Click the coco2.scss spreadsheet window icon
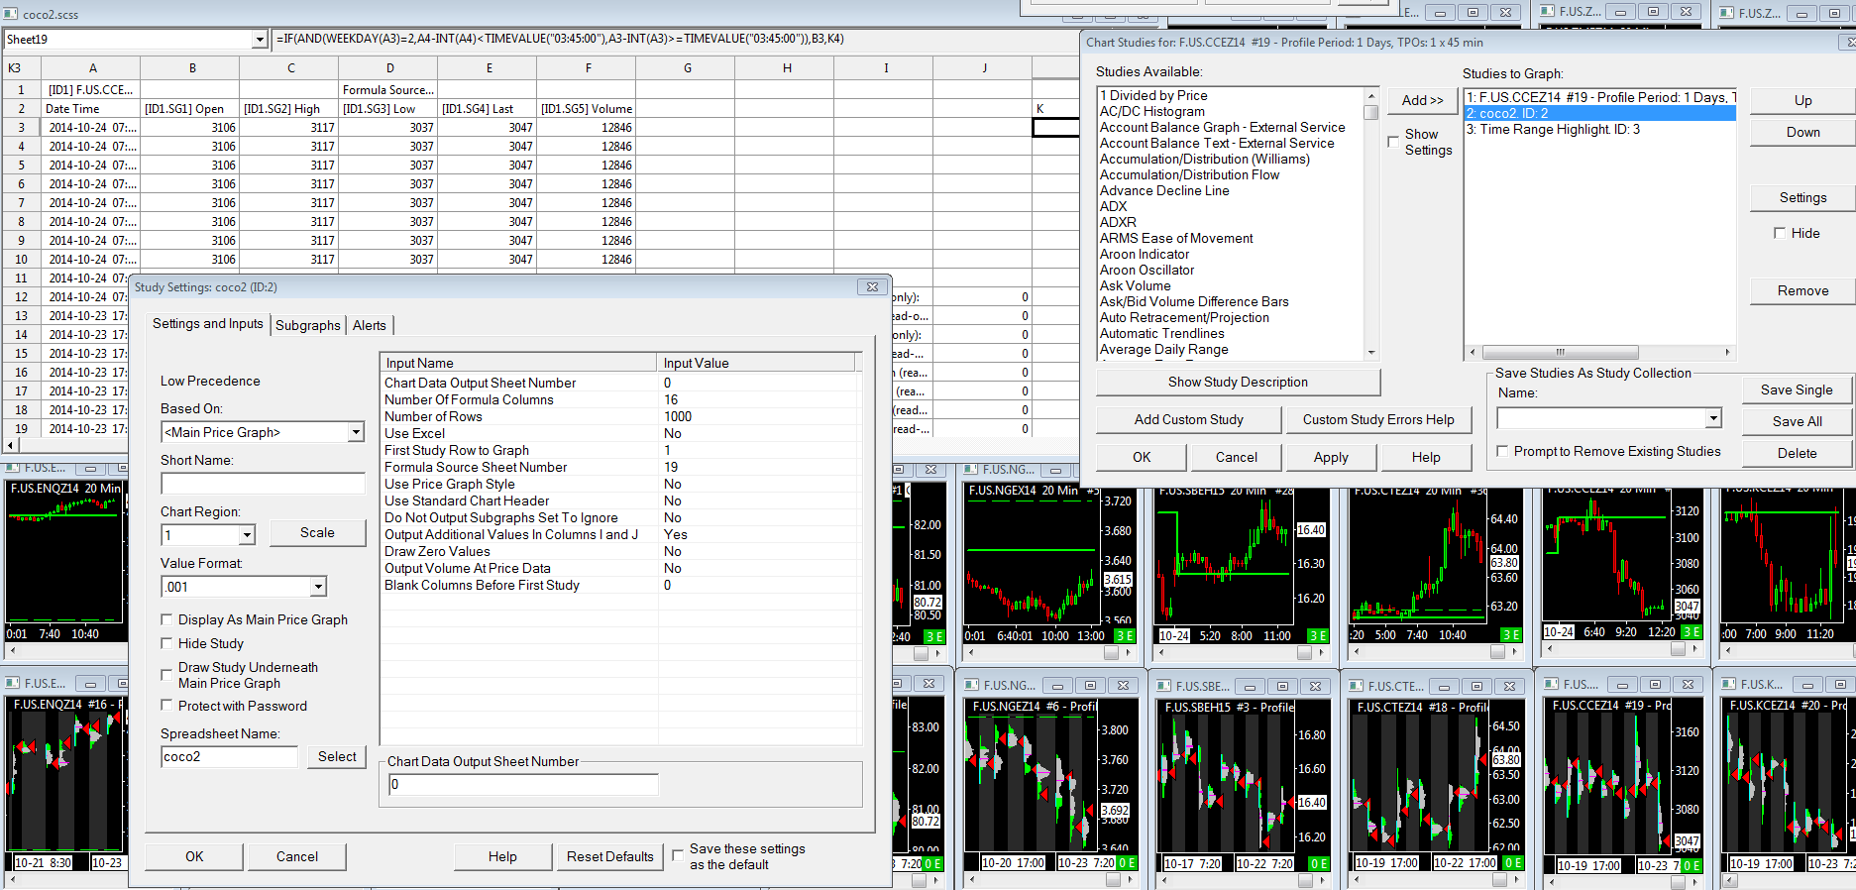The height and width of the screenshot is (890, 1856). 11,14
